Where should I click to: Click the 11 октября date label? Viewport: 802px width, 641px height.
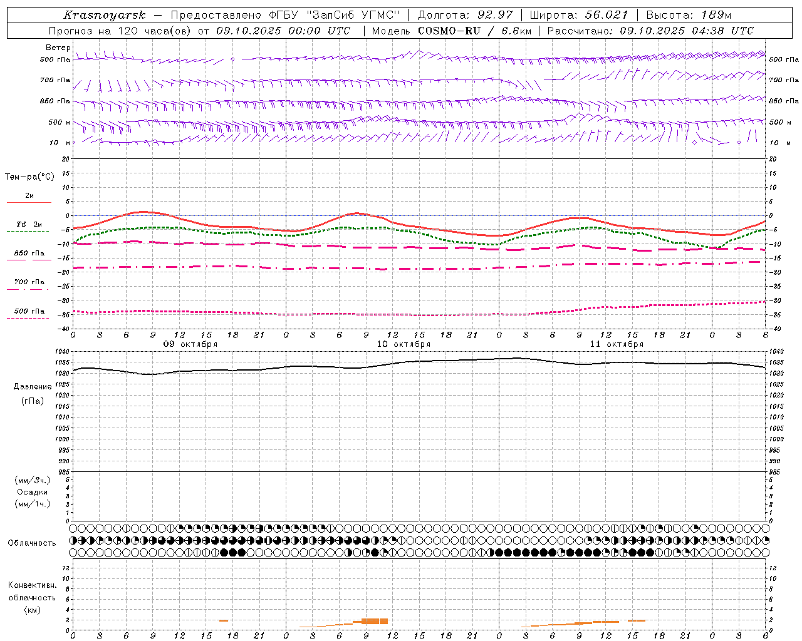[x=617, y=344]
